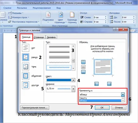This screenshot has height=123, width=138.
Task: Open the Рассылки ribbon tab
Action: 22,8
